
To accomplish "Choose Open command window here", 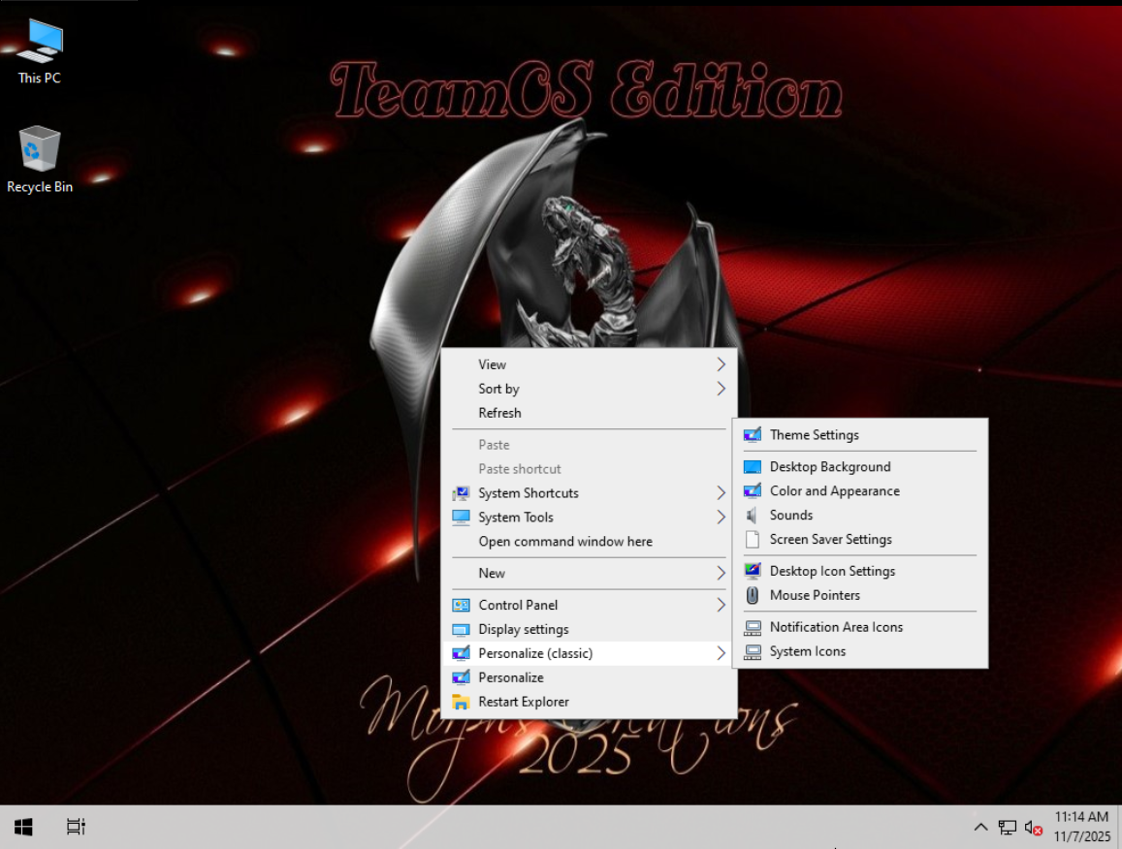I will pos(564,542).
